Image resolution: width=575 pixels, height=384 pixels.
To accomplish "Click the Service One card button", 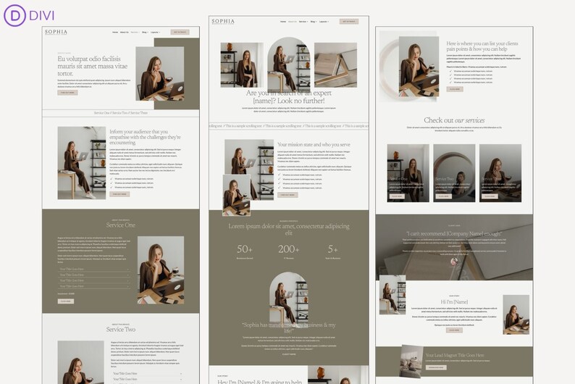I will pos(397,196).
